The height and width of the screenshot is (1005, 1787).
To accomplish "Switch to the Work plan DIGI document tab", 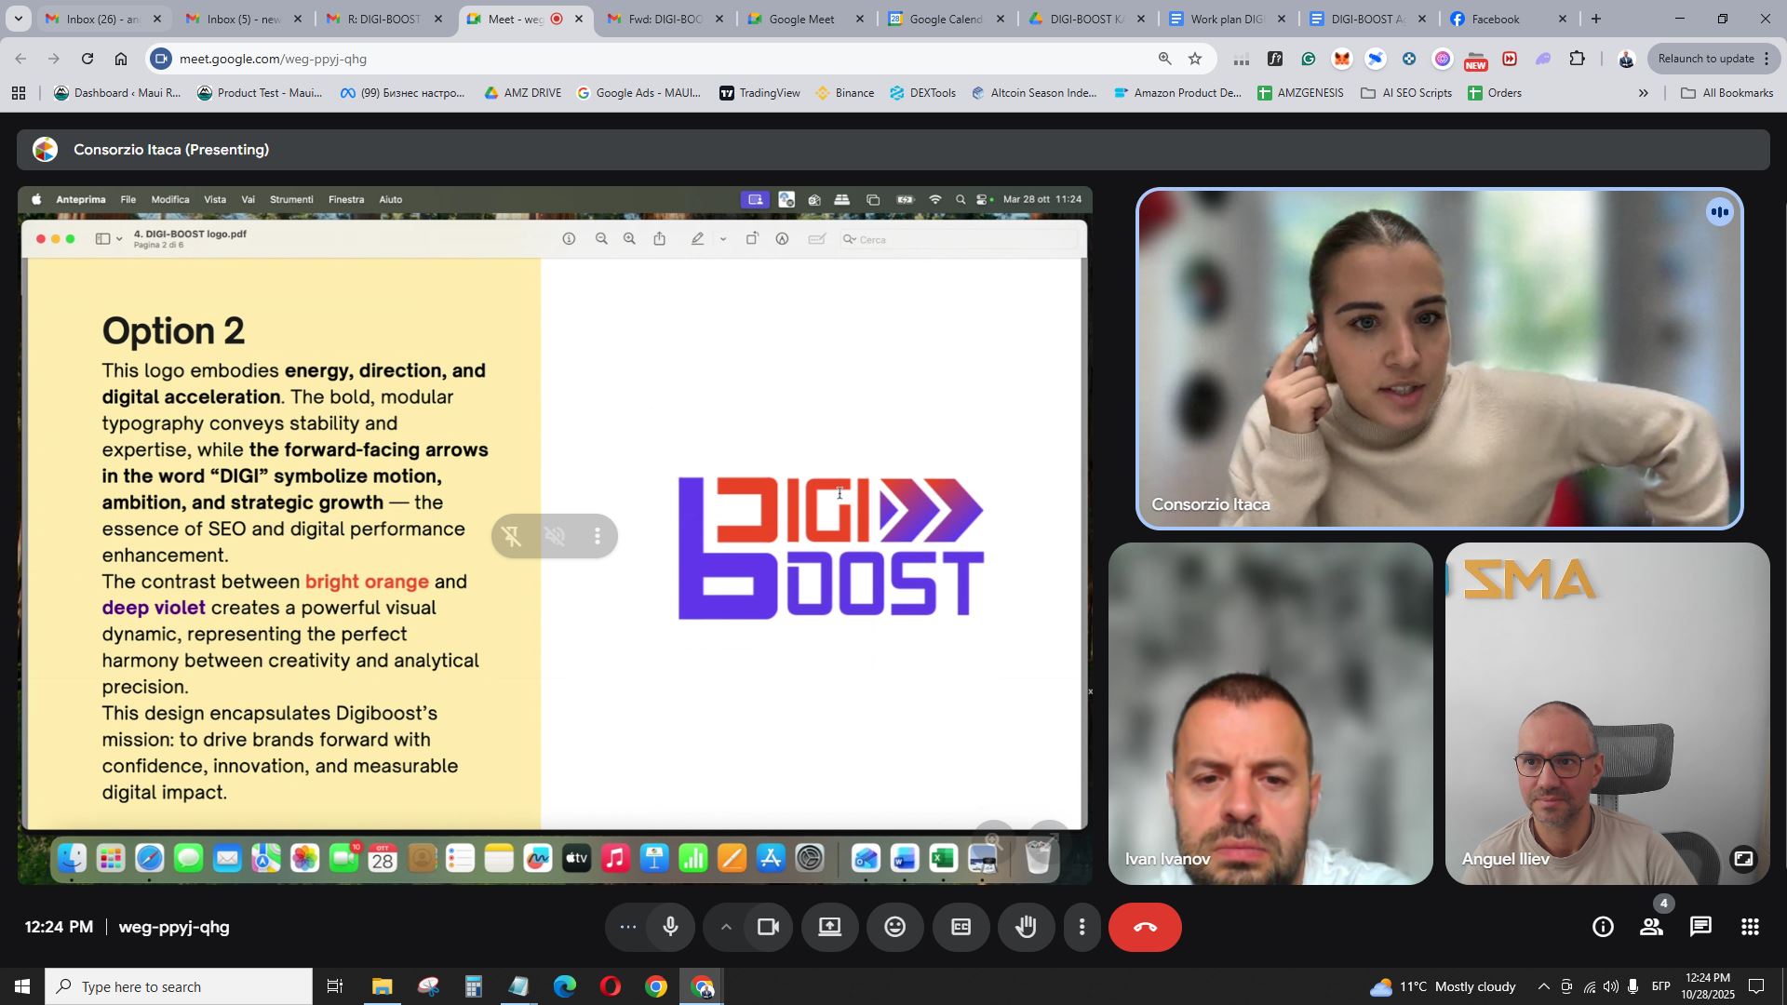I will 1227,19.
